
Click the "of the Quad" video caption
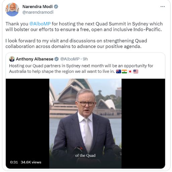[85, 156]
